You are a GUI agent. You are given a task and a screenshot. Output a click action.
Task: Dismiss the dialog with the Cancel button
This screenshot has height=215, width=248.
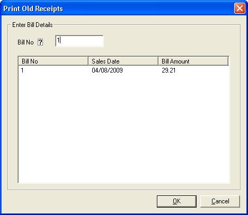coord(220,201)
